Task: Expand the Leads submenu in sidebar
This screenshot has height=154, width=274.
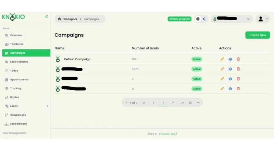Action: pos(47,106)
